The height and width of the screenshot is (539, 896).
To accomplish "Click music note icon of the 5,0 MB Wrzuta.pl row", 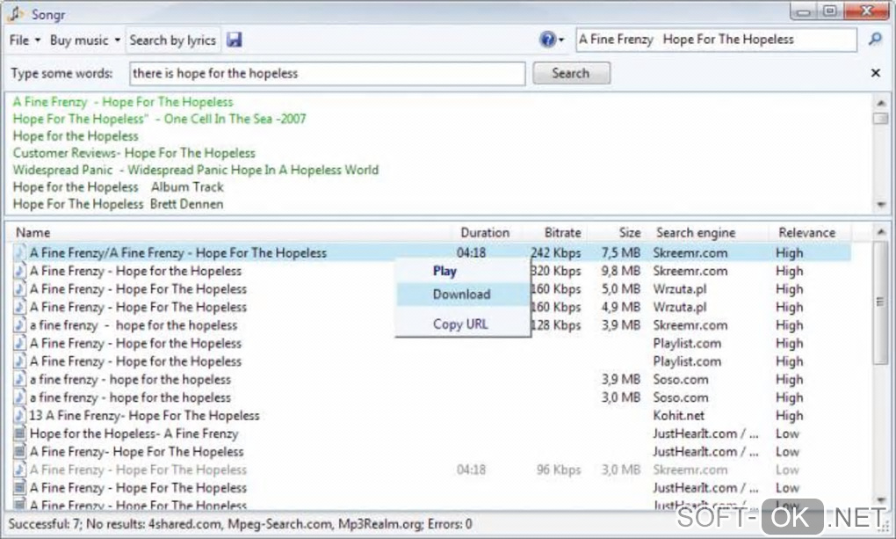I will [20, 289].
